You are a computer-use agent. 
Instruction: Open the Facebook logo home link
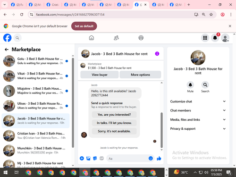8,38
